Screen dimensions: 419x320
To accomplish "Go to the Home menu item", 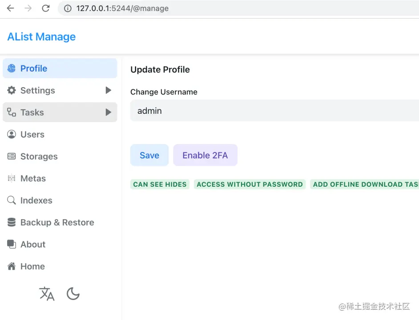I will click(32, 266).
